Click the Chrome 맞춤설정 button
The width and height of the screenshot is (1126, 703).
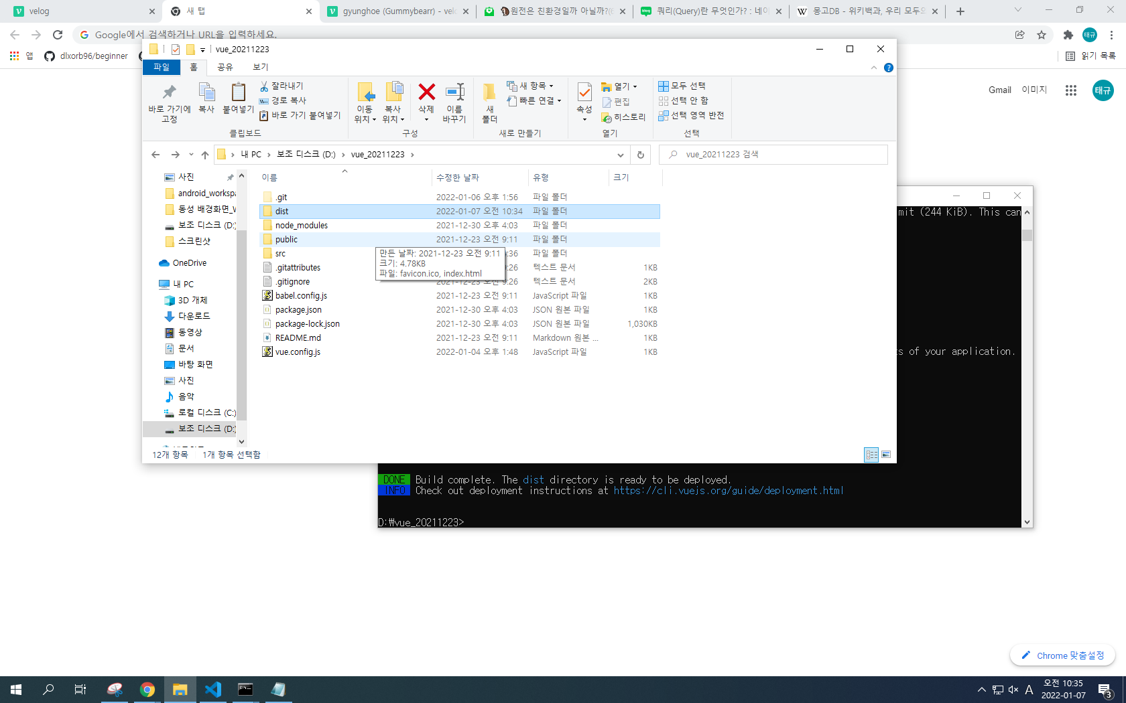point(1062,655)
